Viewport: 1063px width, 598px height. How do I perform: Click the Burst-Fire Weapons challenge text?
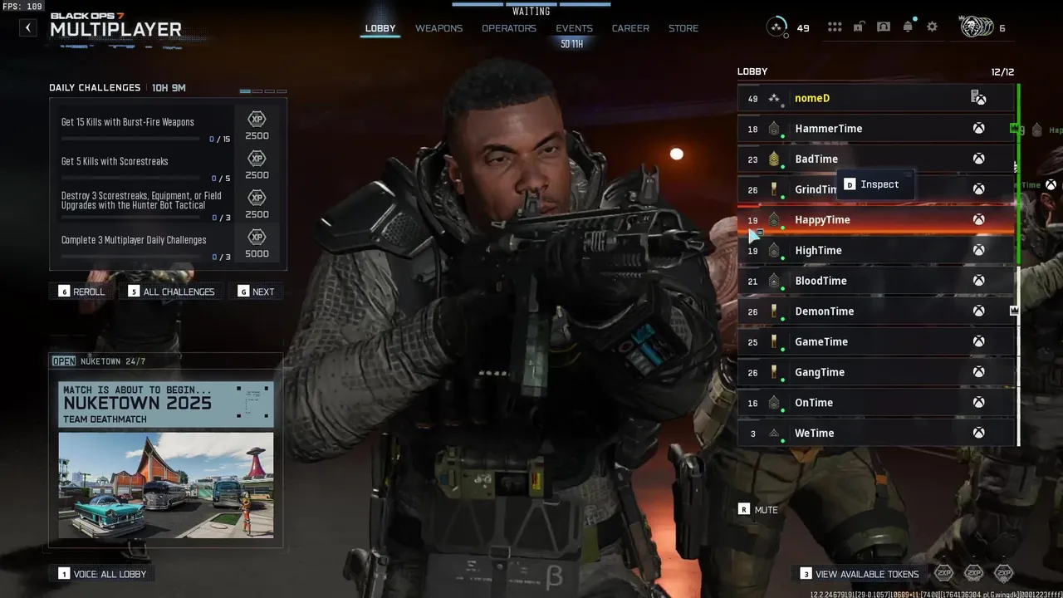tap(127, 122)
